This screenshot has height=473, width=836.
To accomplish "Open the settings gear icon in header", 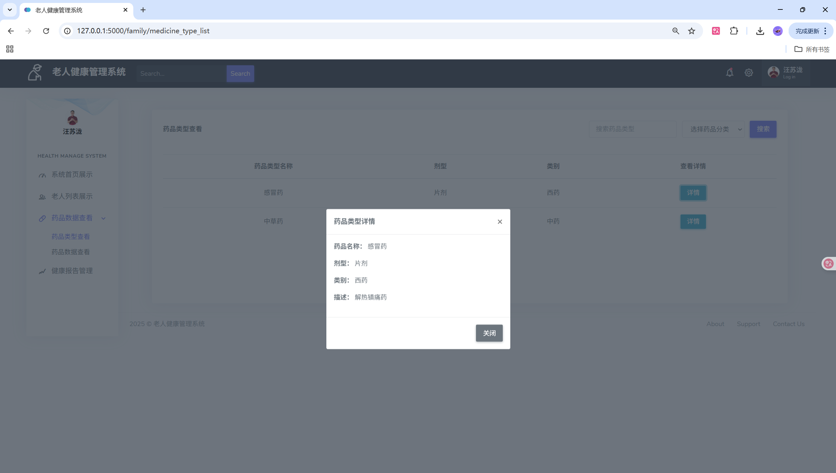I will point(748,73).
